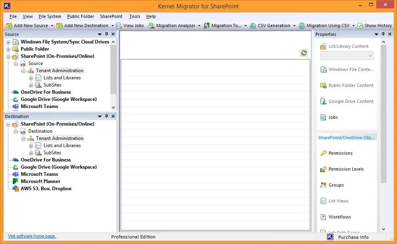The height and width of the screenshot is (244, 397).
Task: Click the Add New Destination icon
Action: coord(60,26)
